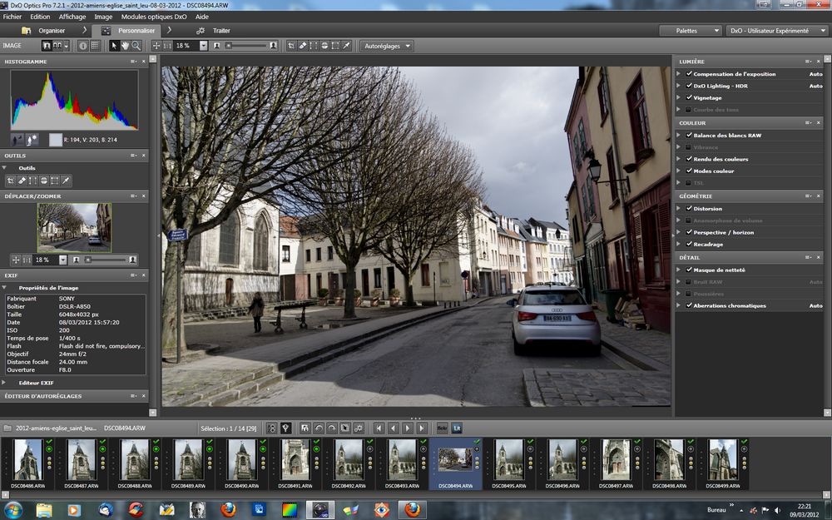Screen dimensions: 832x520
Task: Expand the Editeur EXIF section
Action: (3, 383)
